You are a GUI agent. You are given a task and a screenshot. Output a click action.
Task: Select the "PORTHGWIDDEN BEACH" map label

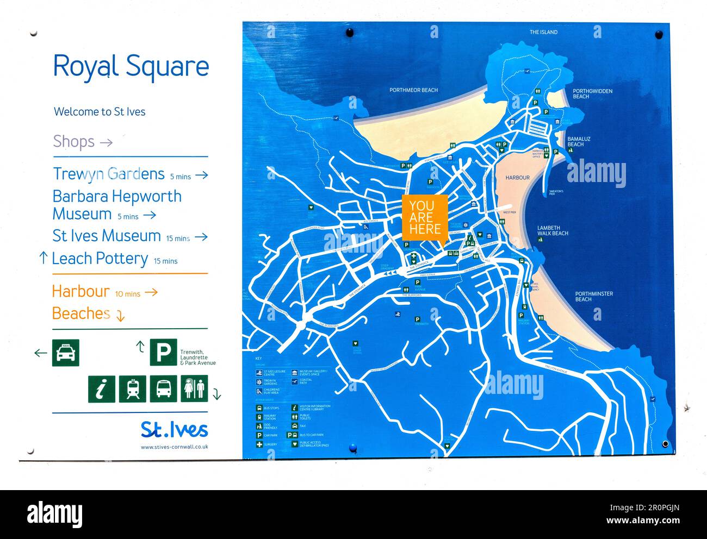(592, 93)
